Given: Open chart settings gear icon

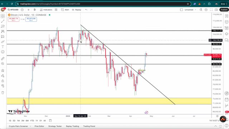Looking at the screenshot, I should [x=206, y=10].
